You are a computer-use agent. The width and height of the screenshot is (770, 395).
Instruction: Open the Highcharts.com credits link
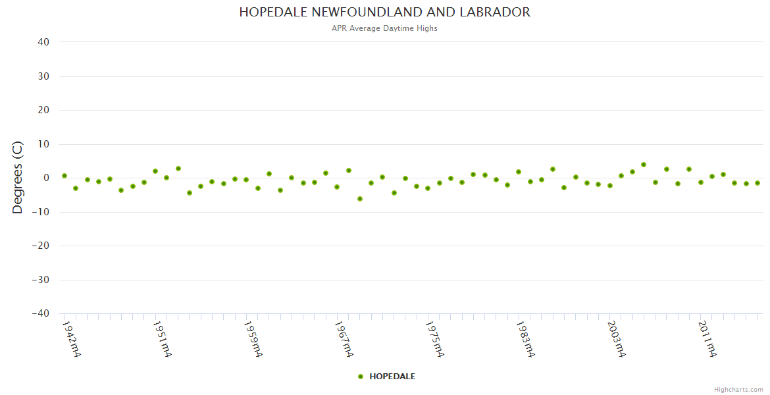coord(738,390)
